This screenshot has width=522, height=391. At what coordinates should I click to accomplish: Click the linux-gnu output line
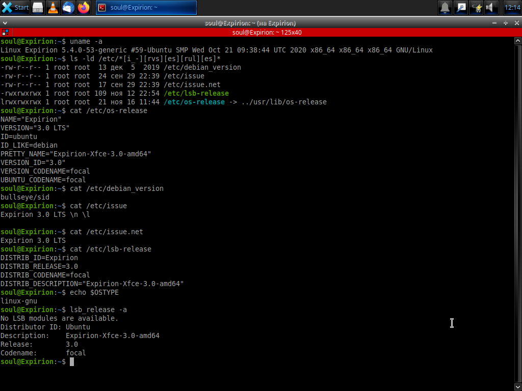tap(19, 301)
